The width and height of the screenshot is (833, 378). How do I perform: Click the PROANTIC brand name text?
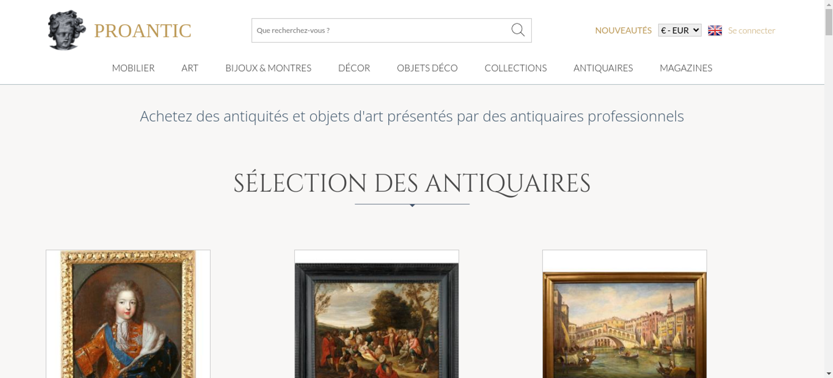142,31
